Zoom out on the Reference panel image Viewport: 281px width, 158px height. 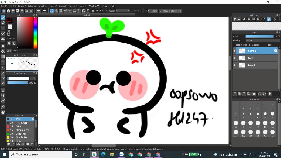click(258, 19)
